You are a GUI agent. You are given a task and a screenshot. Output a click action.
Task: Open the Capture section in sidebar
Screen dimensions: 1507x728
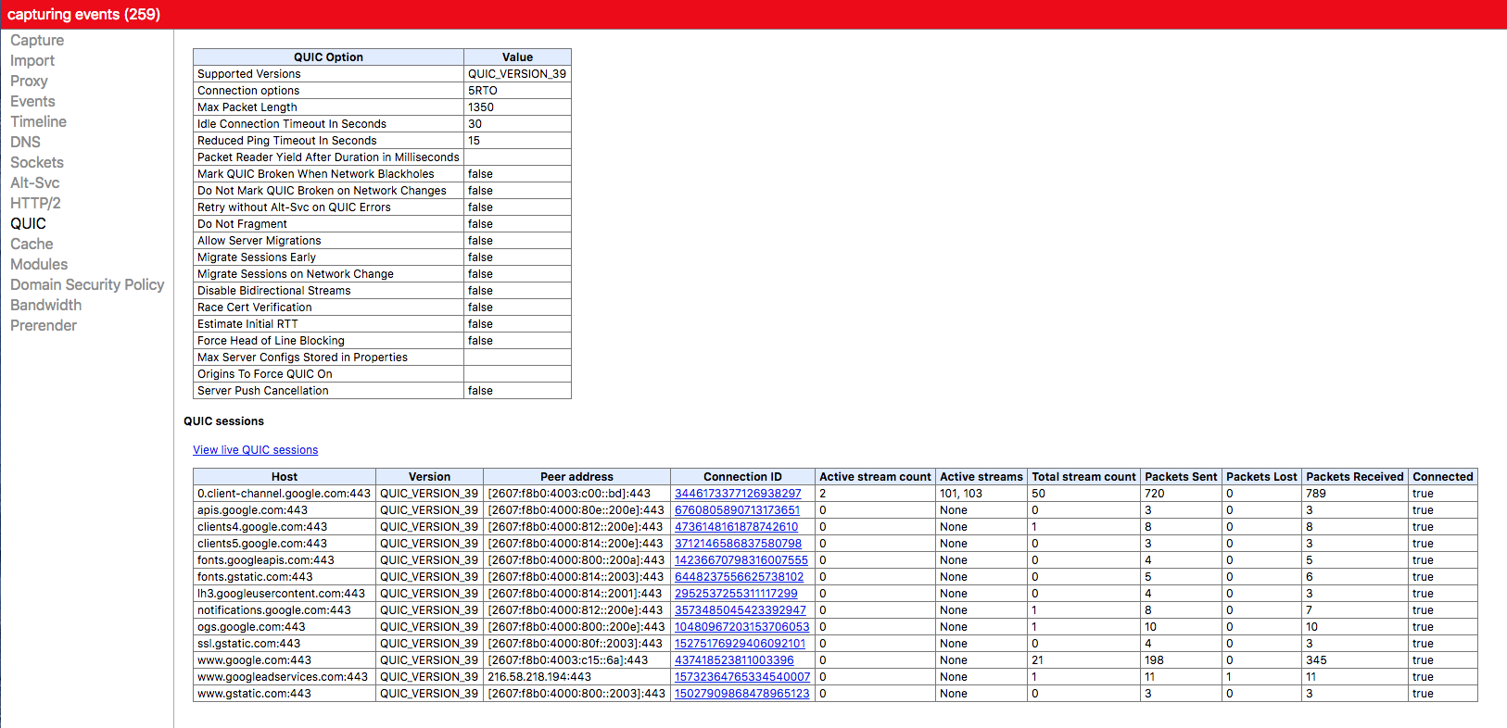coord(37,41)
